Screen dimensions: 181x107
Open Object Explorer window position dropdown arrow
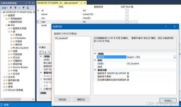26,3
